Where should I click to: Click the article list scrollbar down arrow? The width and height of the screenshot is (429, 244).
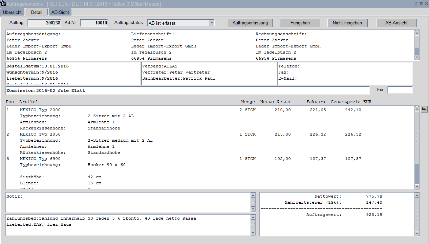417,187
